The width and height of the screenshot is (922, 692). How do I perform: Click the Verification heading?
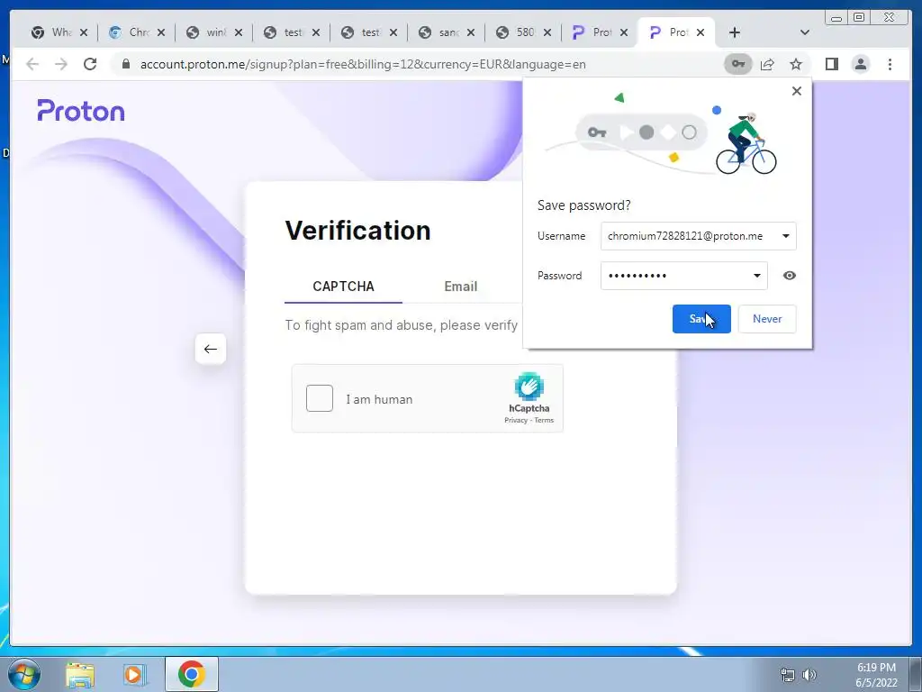click(358, 230)
